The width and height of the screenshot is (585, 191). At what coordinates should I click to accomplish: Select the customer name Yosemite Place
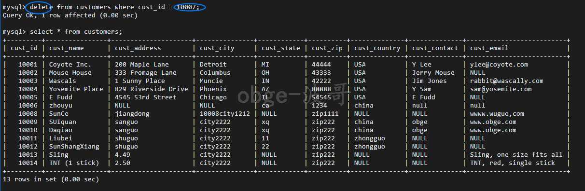pos(76,89)
